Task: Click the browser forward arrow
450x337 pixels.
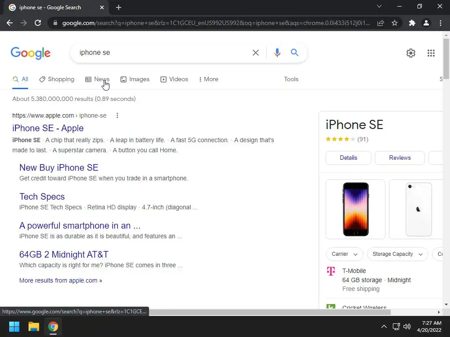Action: click(24, 23)
